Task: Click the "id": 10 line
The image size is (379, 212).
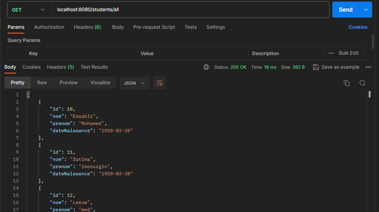Action: click(x=63, y=109)
